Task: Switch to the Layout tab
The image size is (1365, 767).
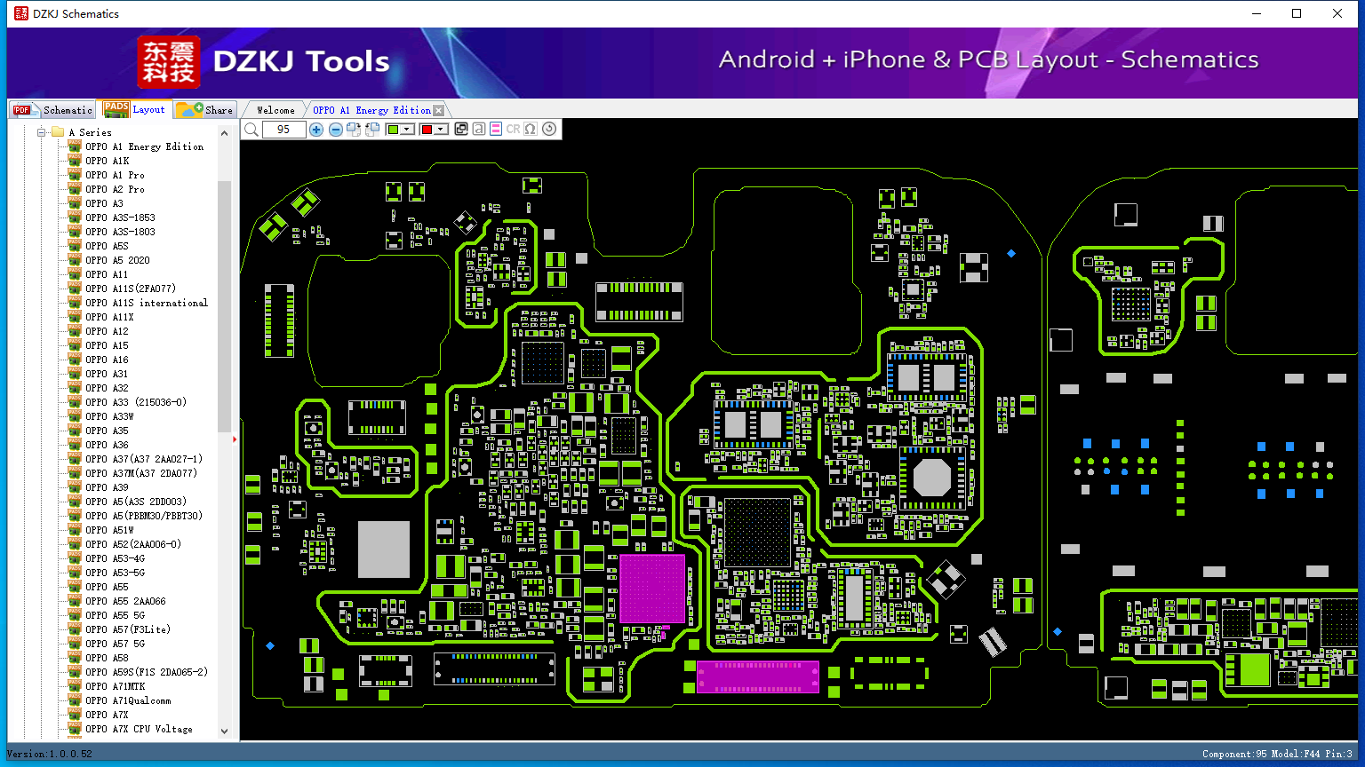Action: [134, 109]
